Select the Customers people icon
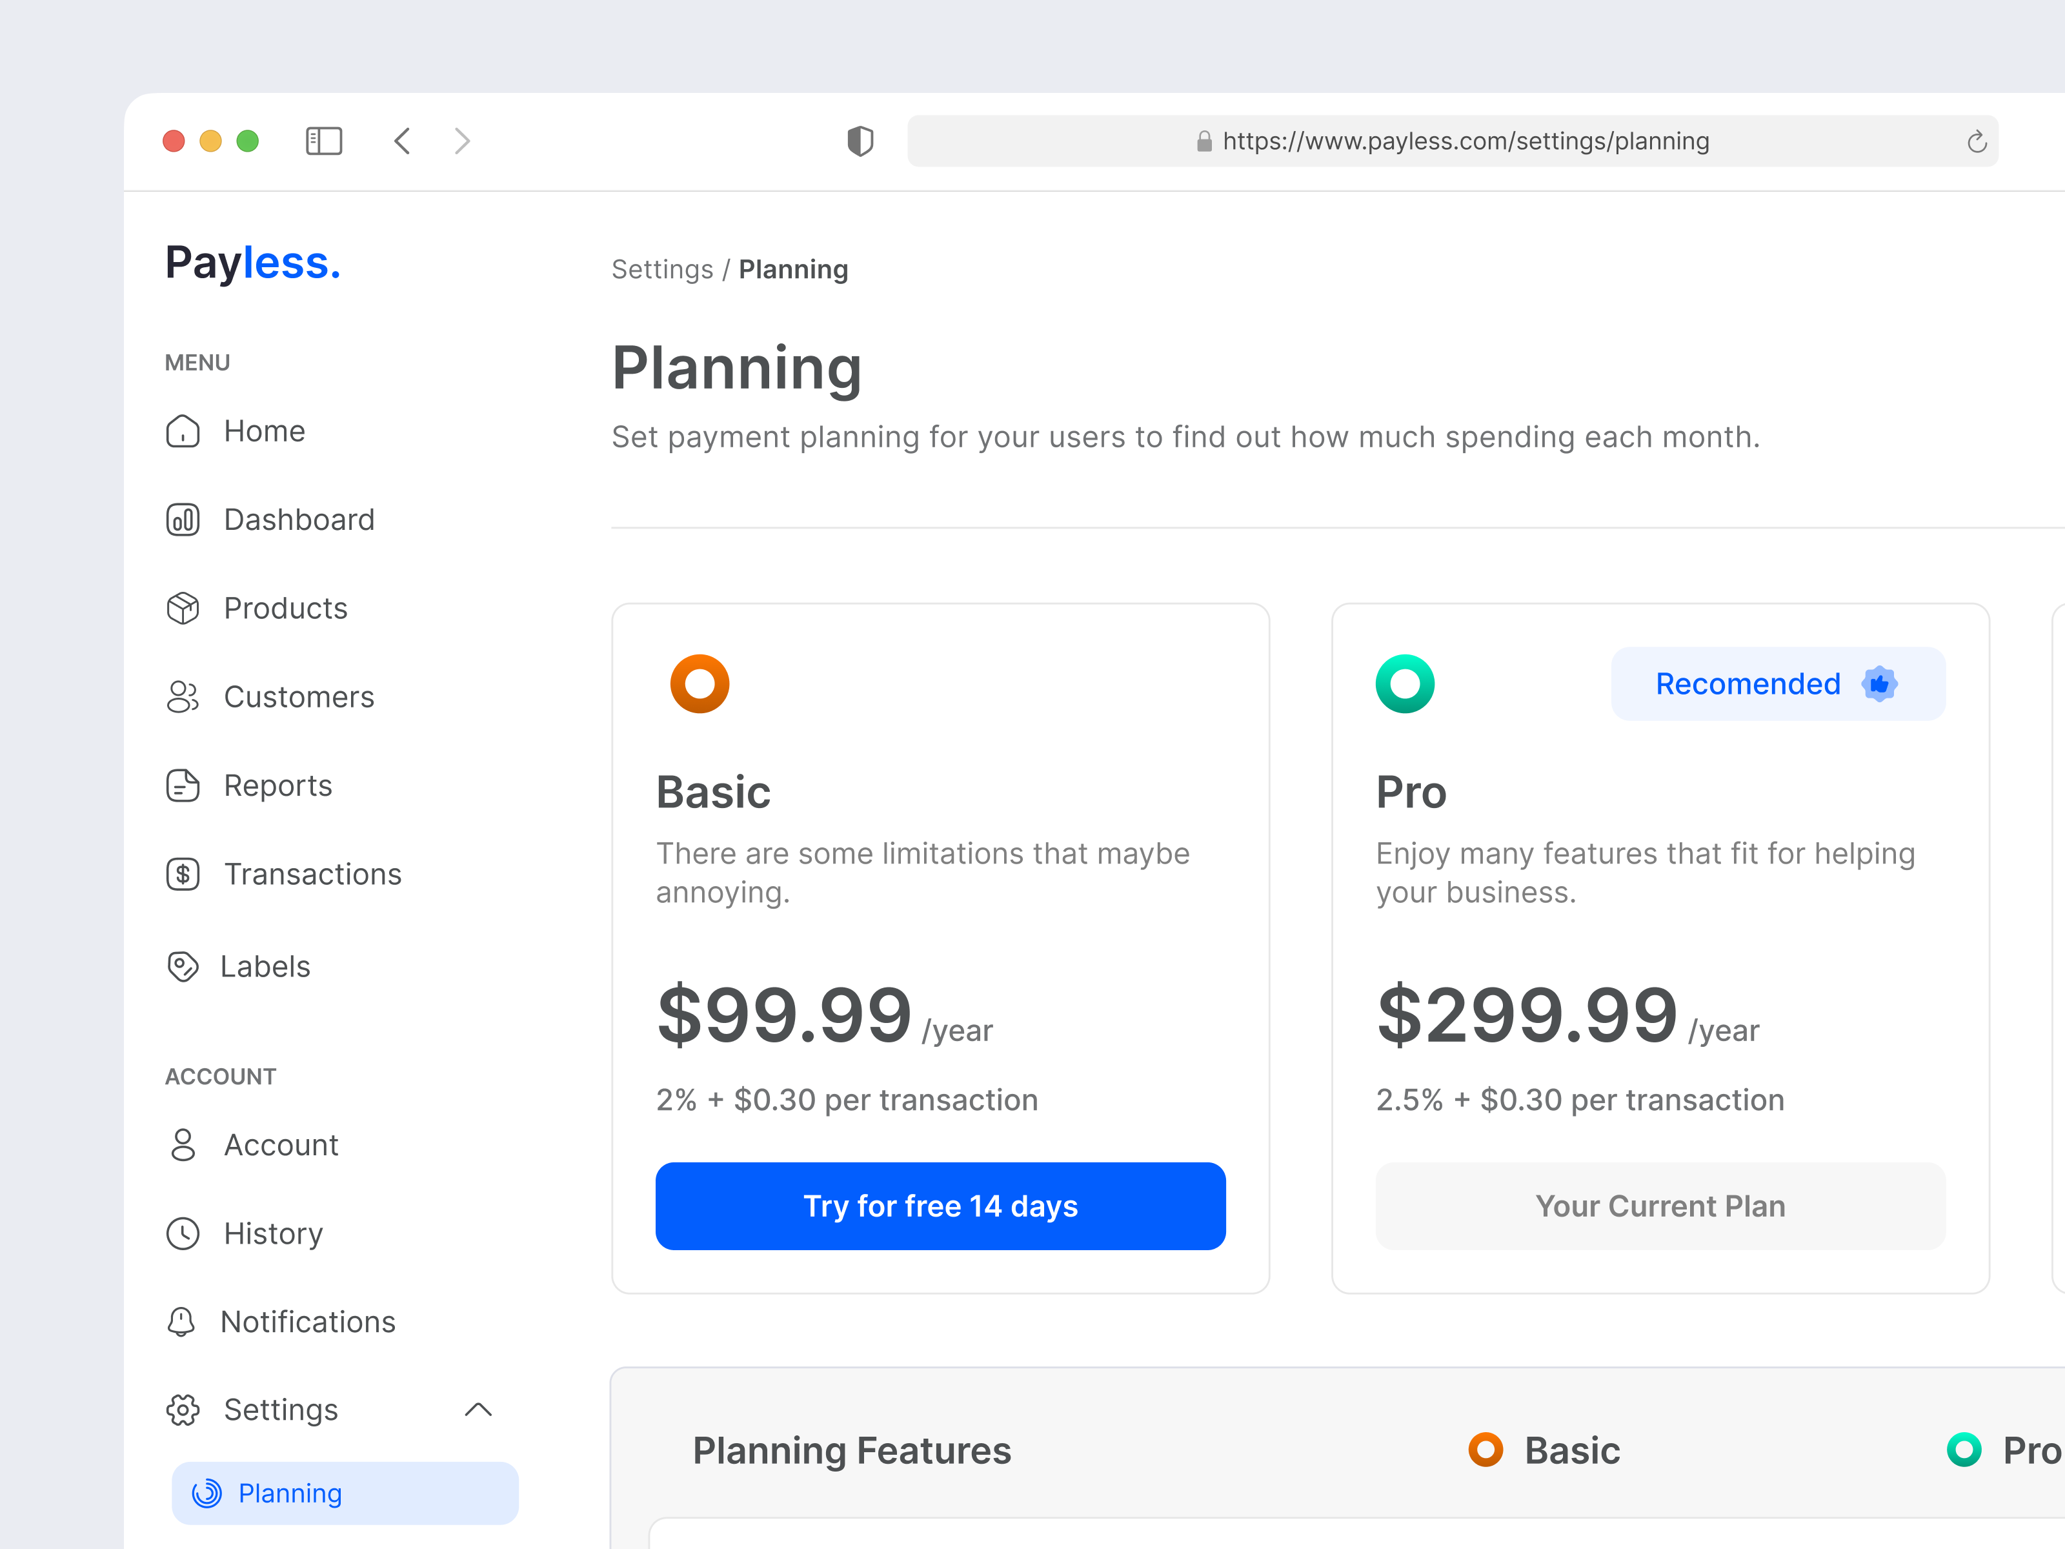The height and width of the screenshot is (1549, 2065). (x=183, y=696)
